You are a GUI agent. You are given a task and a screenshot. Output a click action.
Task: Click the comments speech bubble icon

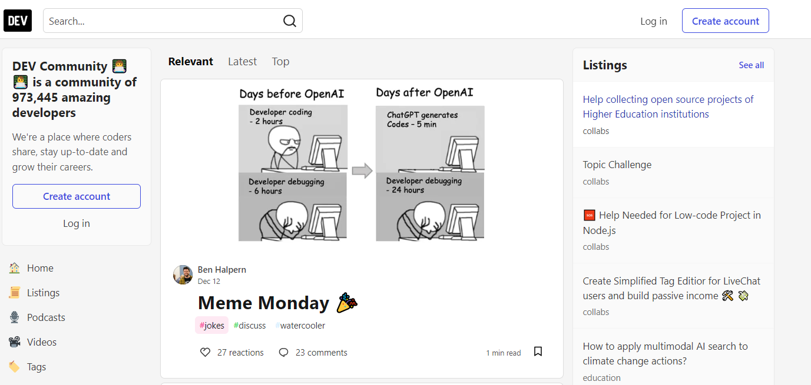click(x=283, y=353)
